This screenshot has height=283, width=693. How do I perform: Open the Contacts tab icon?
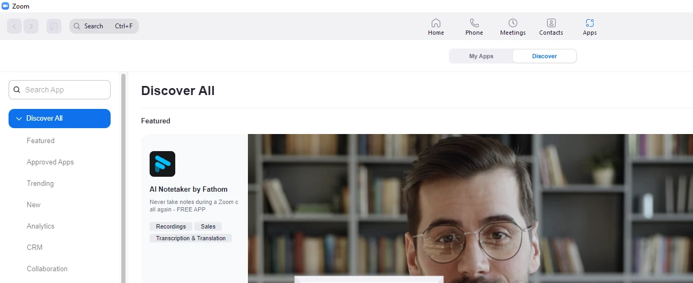[551, 23]
